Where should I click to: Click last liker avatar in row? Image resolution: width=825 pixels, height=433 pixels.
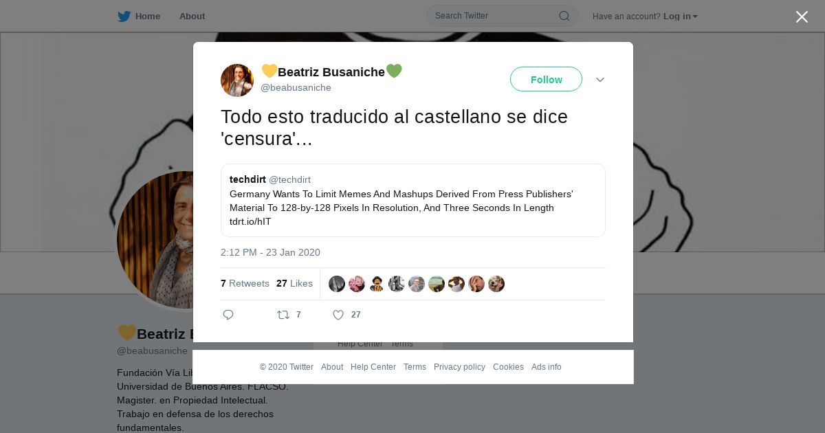coord(496,284)
